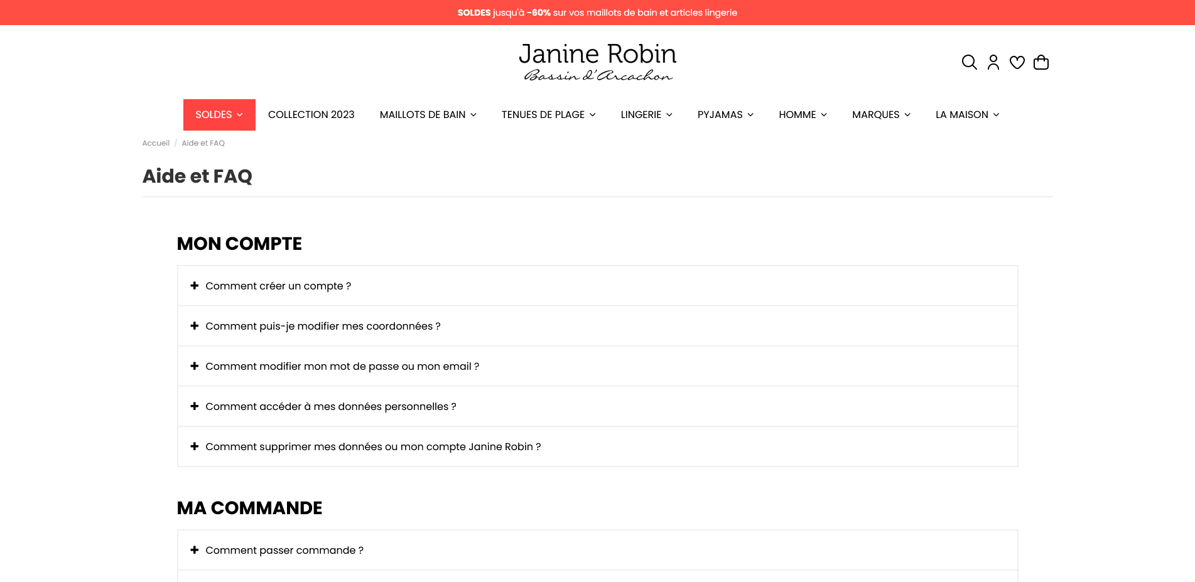The image size is (1195, 582).
Task: Open the TENUES DE PLAGE menu
Action: [548, 115]
